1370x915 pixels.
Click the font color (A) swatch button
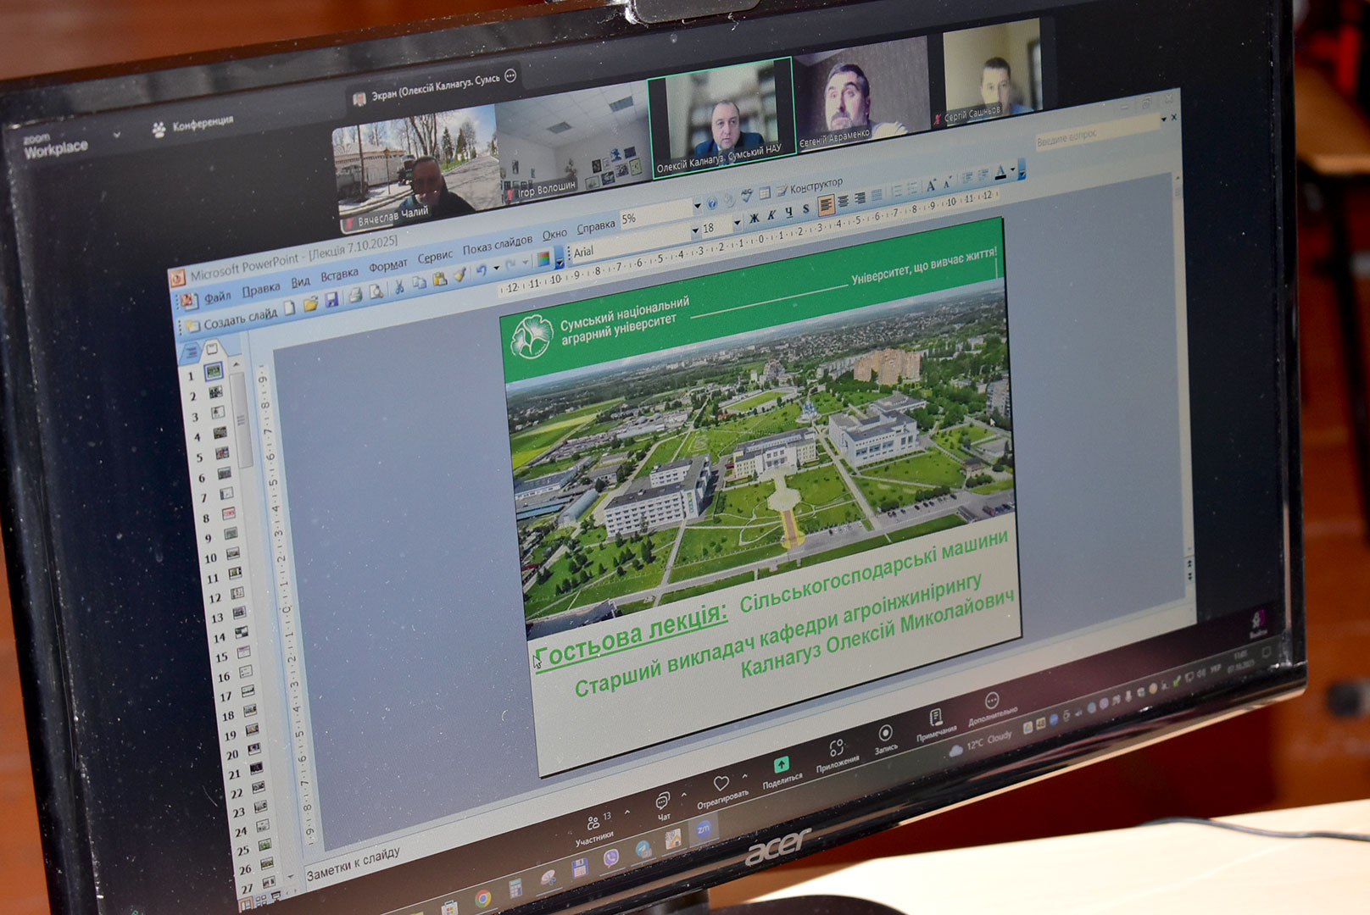(x=1000, y=173)
